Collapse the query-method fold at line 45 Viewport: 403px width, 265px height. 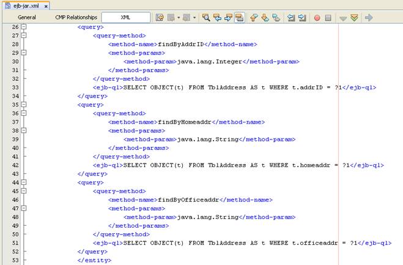tap(24, 191)
